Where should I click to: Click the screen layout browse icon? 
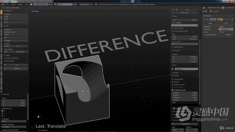tap(31, 5)
